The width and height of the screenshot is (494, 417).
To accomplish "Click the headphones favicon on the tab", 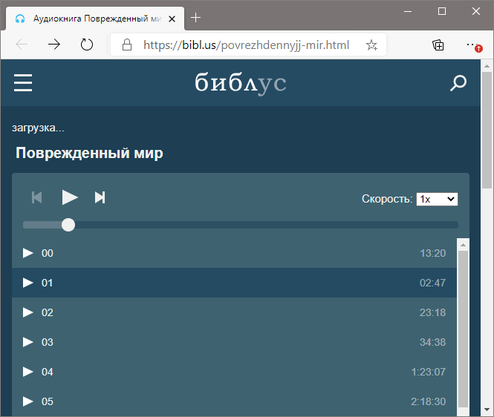I will point(20,19).
